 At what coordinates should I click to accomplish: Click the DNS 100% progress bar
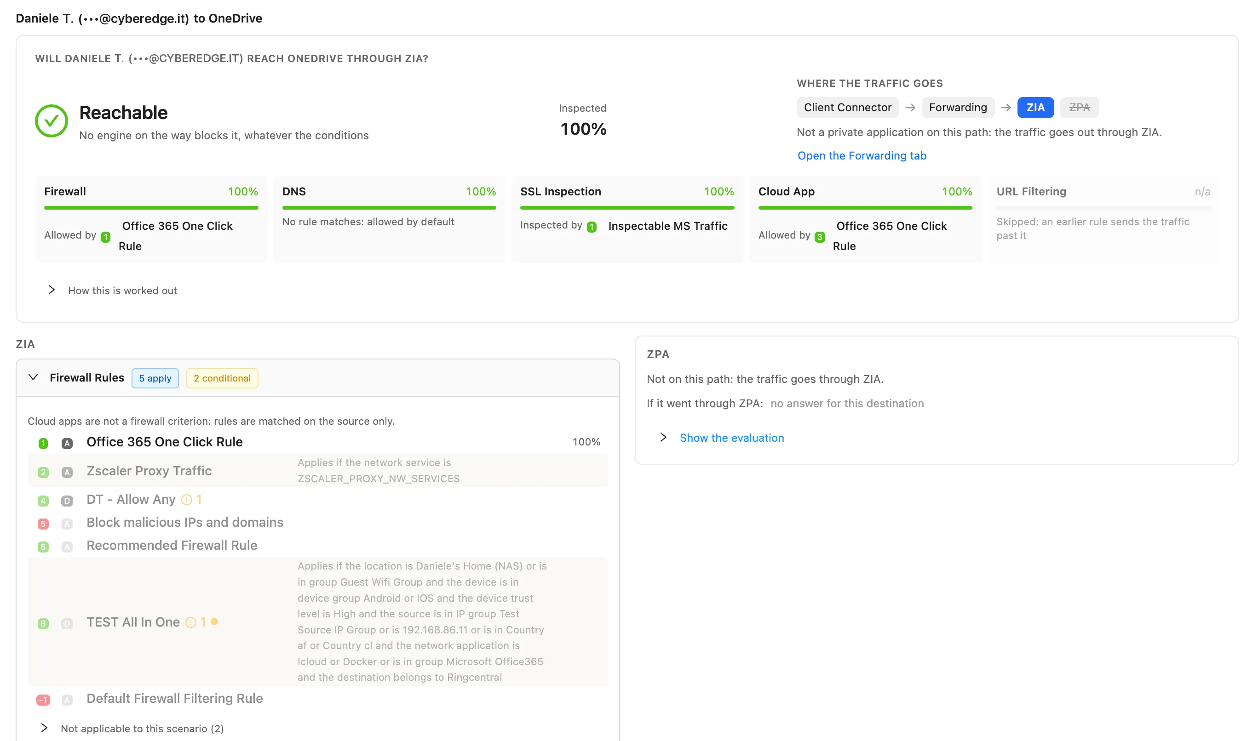coord(389,208)
